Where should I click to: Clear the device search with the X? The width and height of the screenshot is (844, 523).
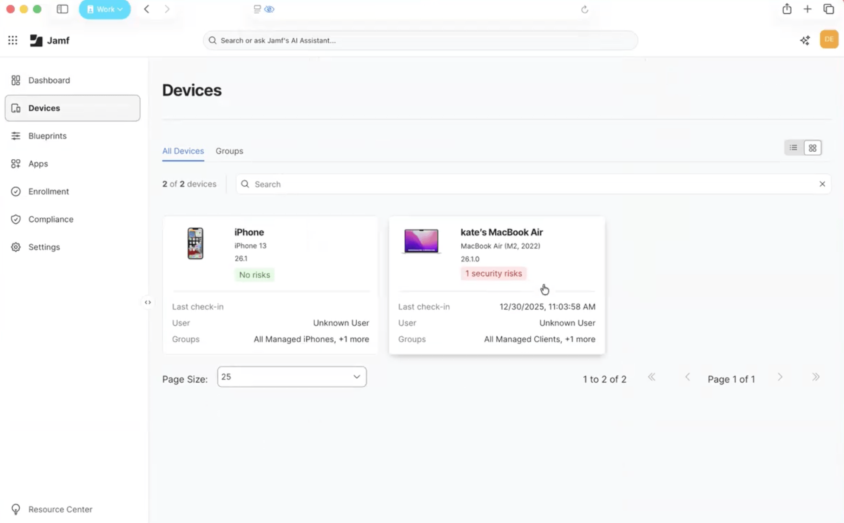(x=822, y=184)
